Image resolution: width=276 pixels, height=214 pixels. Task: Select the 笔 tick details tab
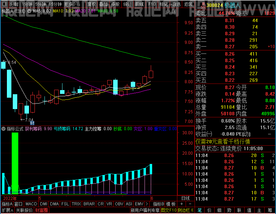[x=199, y=210]
